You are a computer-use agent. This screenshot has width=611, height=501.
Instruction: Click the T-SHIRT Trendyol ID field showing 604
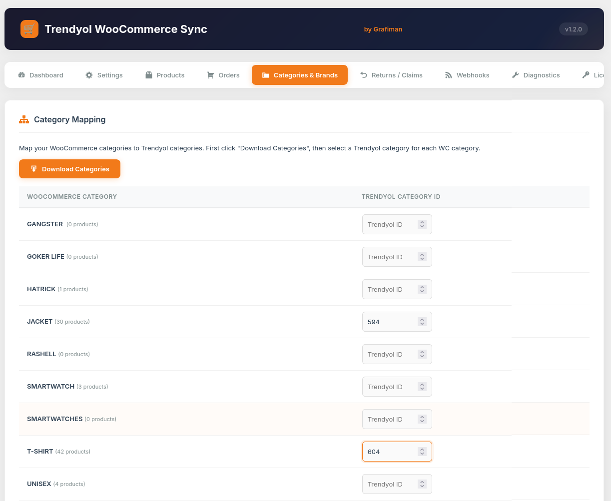[397, 452]
